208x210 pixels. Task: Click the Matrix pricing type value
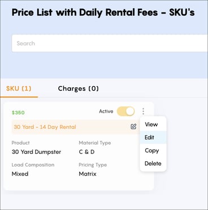tap(88, 174)
